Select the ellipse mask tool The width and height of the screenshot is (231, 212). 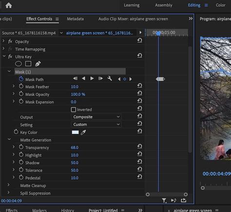pos(19,64)
